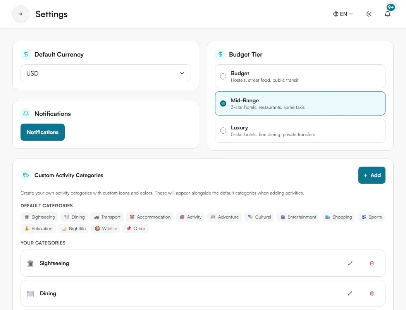
Task: Click the YOUR CATEGORIES heading
Action: [x=43, y=243]
